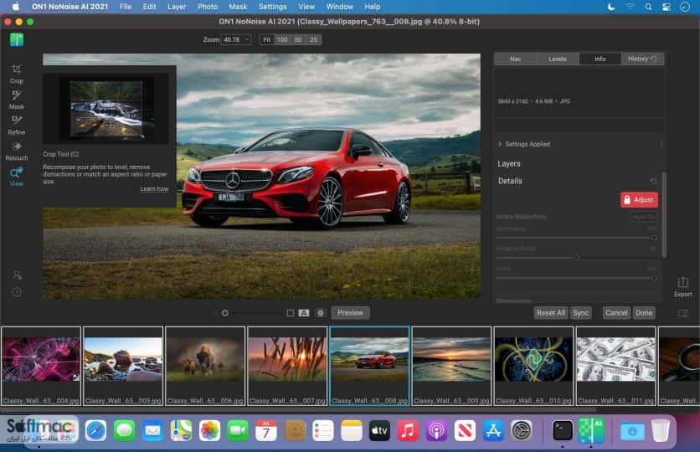Expand the Layers section
The image size is (700, 452).
click(x=509, y=164)
